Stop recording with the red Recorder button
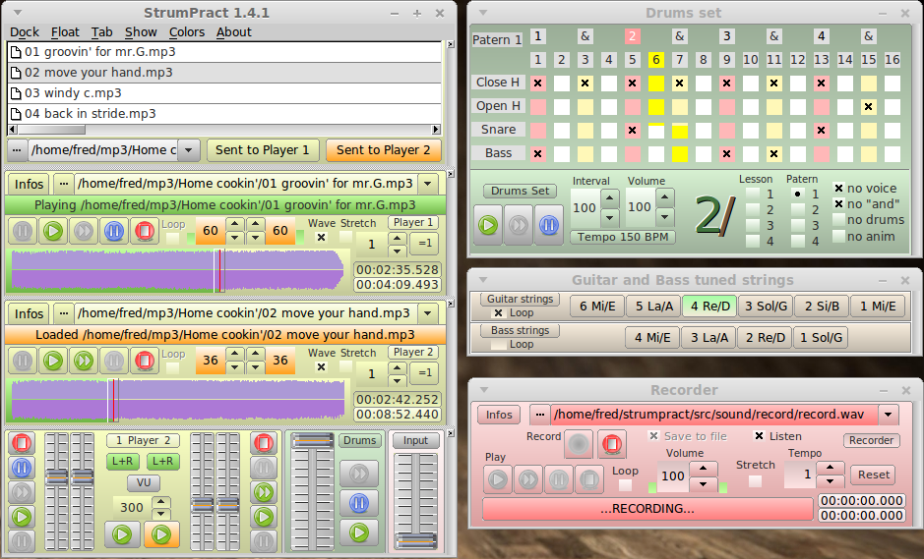Viewport: 924px width, 559px height. point(612,445)
